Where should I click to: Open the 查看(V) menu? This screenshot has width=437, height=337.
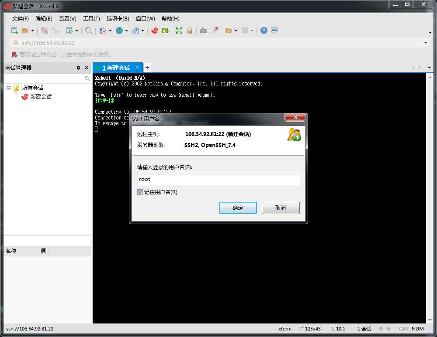[x=67, y=19]
